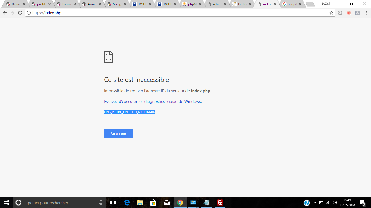This screenshot has height=208, width=371.
Task: Close the 'Sorry' tab
Action: pyautogui.click(x=125, y=4)
